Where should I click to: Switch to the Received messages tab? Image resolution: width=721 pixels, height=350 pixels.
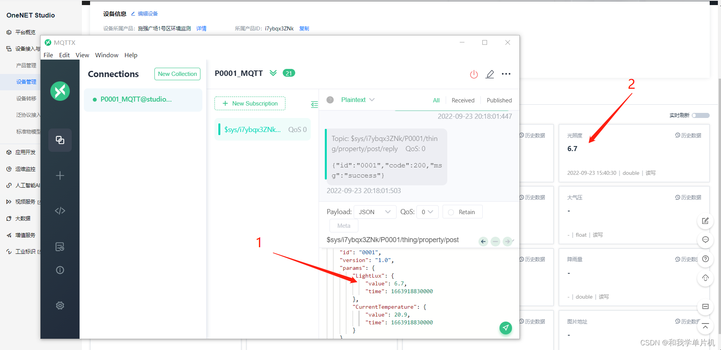tap(463, 100)
